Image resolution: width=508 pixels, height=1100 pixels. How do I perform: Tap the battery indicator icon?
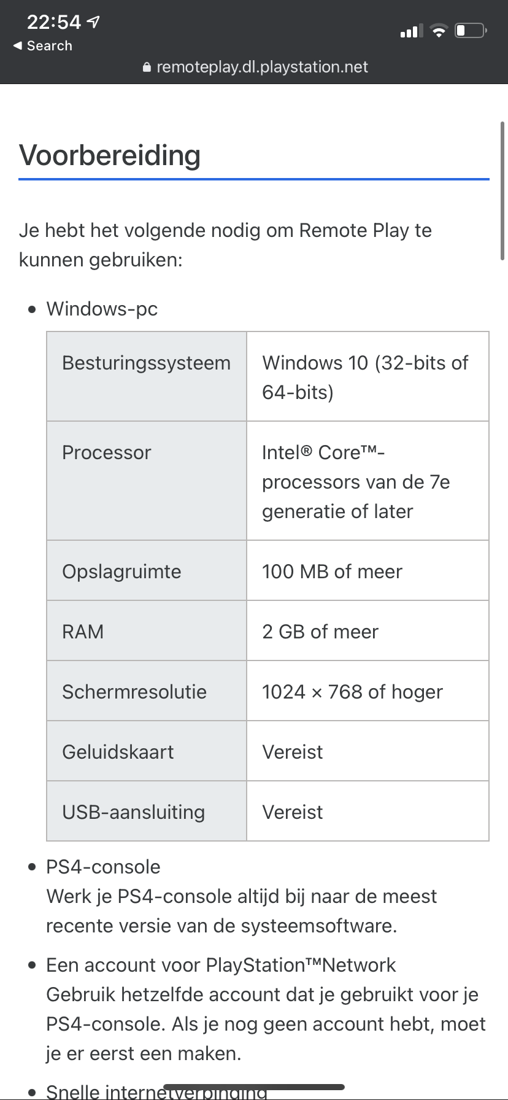coord(471,30)
